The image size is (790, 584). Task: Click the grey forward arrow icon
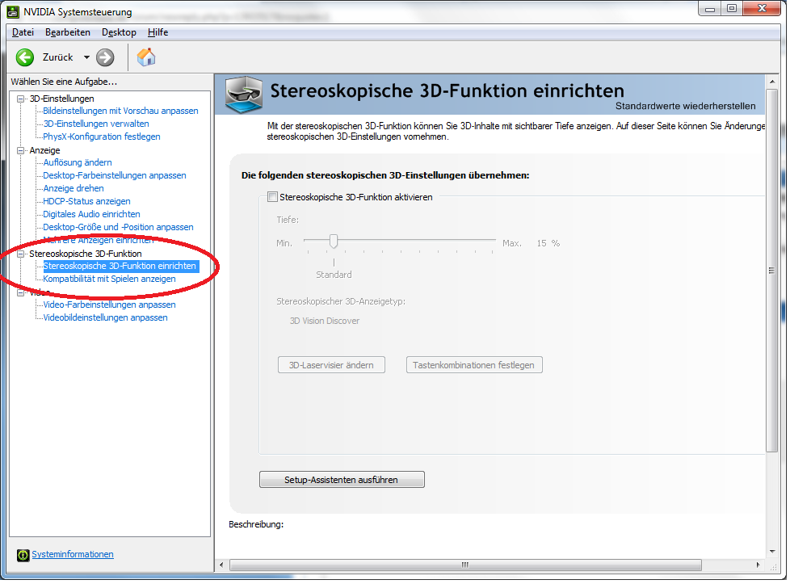[105, 57]
